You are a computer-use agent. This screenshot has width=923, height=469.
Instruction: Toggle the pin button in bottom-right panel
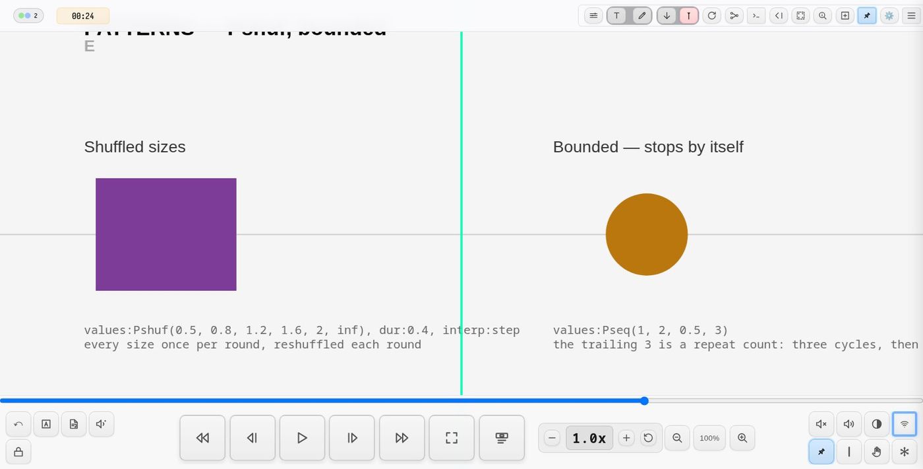coord(821,452)
